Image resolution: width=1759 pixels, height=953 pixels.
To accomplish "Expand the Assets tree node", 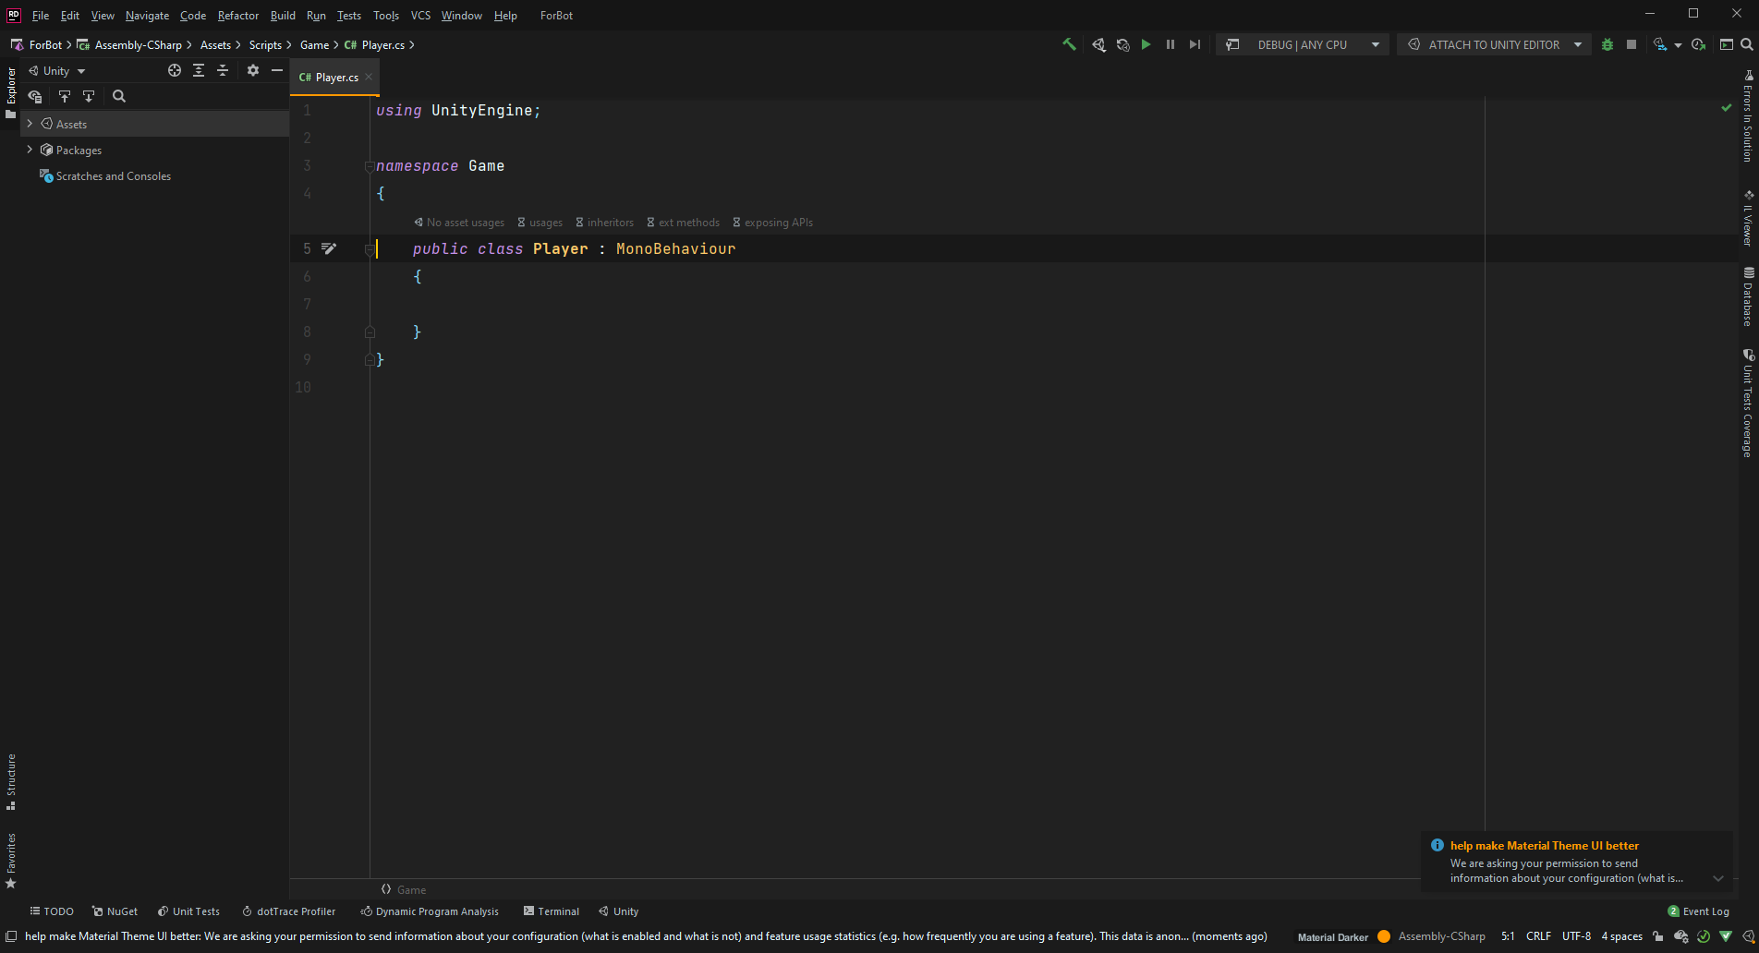I will click(x=30, y=124).
